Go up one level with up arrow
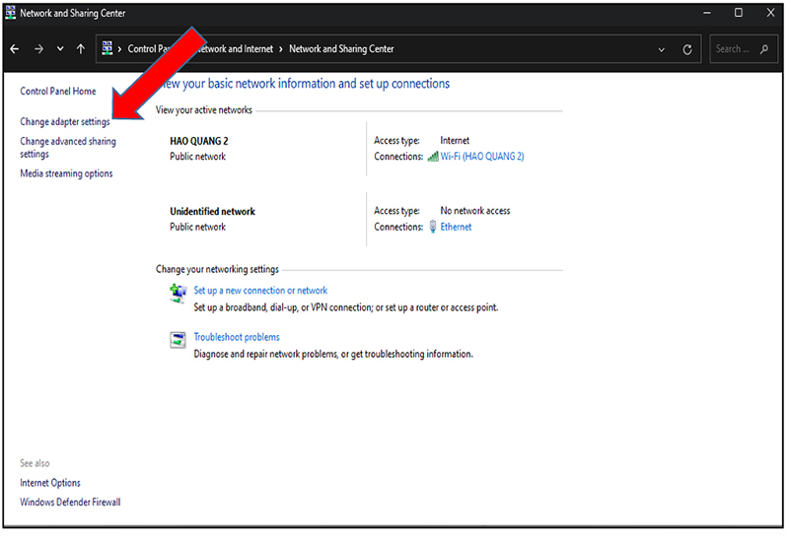The height and width of the screenshot is (537, 789). click(81, 48)
